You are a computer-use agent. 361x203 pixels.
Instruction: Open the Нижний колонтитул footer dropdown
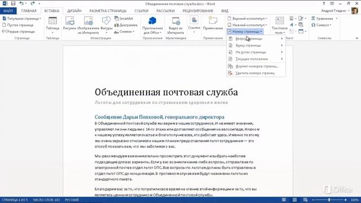247,25
